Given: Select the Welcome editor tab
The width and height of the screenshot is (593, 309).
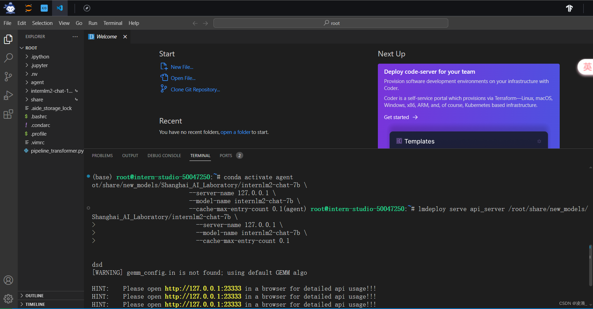Looking at the screenshot, I should click(x=107, y=37).
